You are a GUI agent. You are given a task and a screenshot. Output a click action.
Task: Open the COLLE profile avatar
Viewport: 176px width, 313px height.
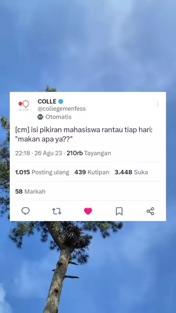click(x=24, y=105)
